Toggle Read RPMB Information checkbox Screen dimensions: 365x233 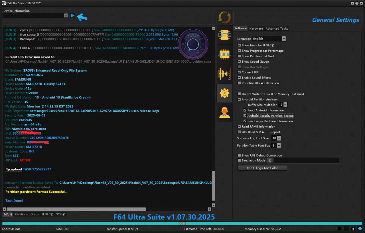coord(239,127)
